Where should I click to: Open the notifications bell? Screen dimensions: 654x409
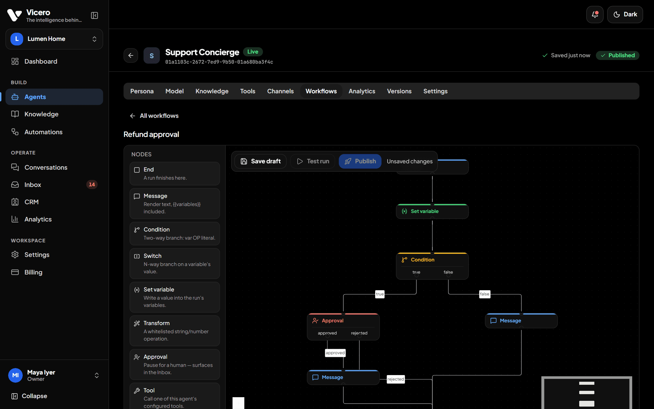click(595, 15)
